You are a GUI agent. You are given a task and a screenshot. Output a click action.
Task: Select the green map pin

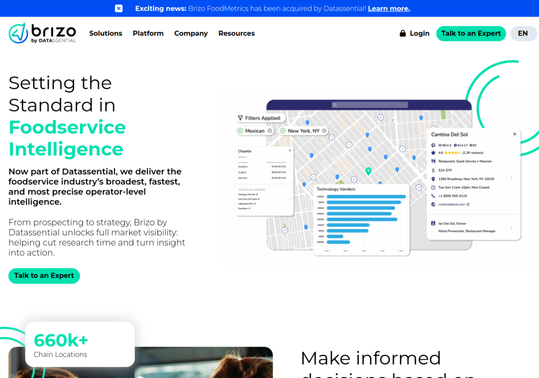pos(368,171)
